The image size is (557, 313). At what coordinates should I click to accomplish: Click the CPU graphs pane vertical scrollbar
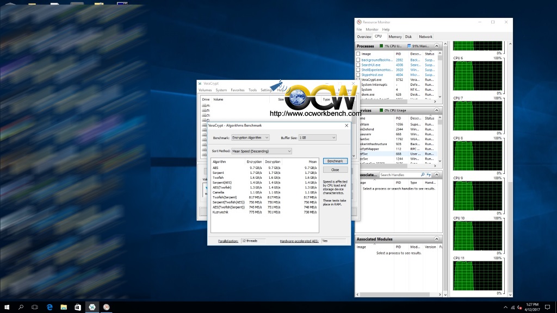pyautogui.click(x=510, y=169)
